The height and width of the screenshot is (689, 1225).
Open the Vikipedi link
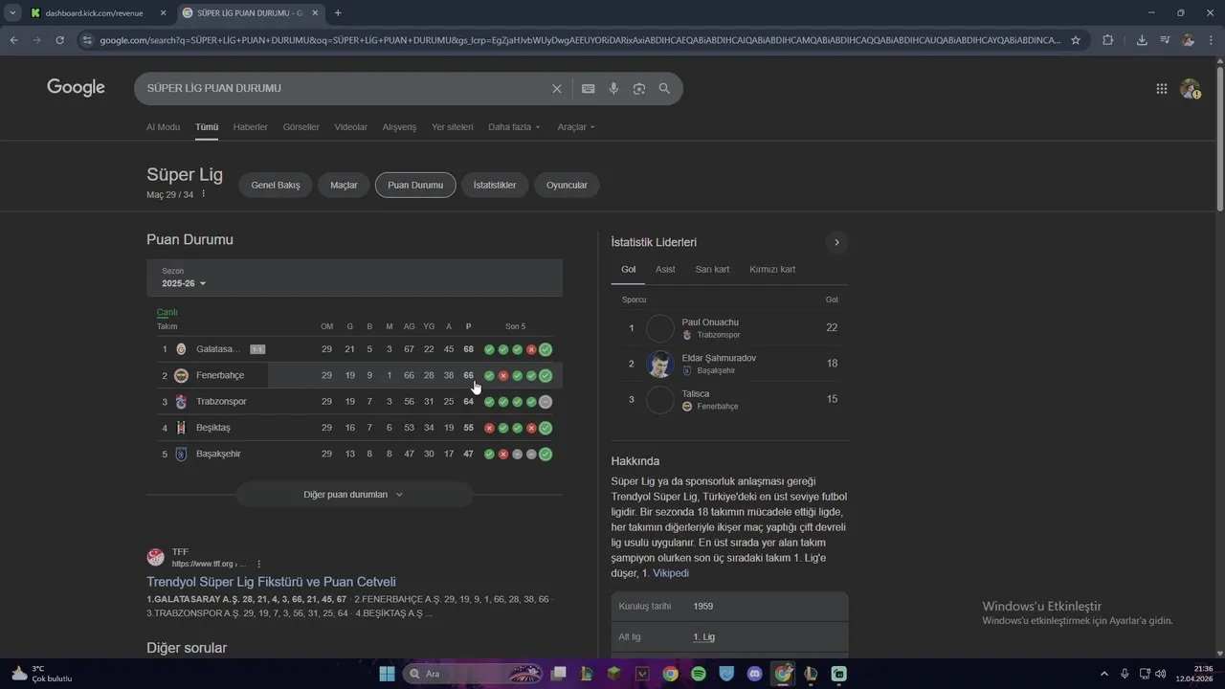(670, 573)
